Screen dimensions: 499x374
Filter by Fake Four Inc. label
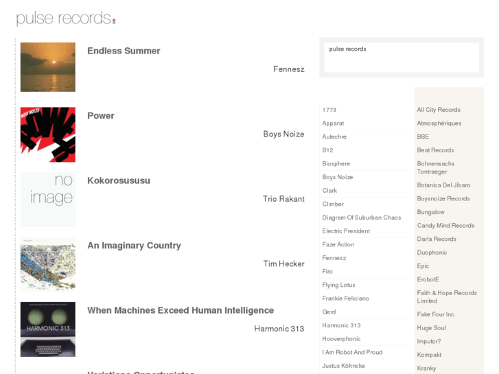point(436,314)
